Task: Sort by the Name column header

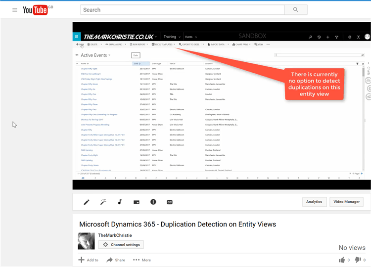Action: pyautogui.click(x=85, y=64)
